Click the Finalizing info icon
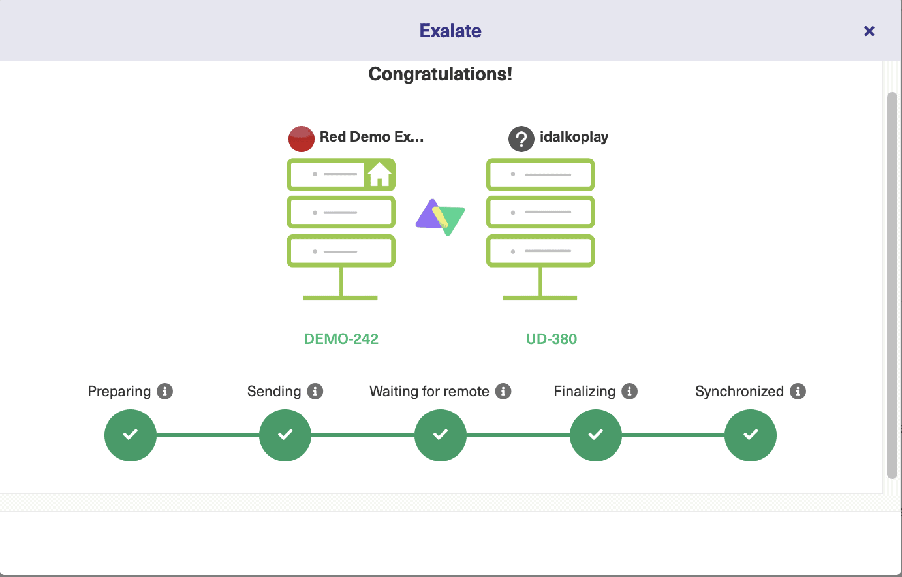The width and height of the screenshot is (902, 577). point(629,392)
